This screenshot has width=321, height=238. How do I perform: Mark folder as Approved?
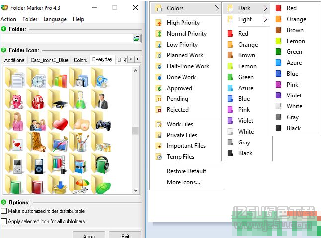(x=186, y=88)
